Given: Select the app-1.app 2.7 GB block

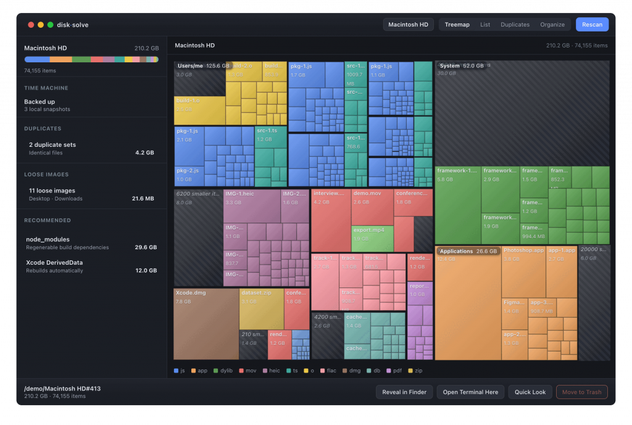Looking at the screenshot, I should [562, 272].
